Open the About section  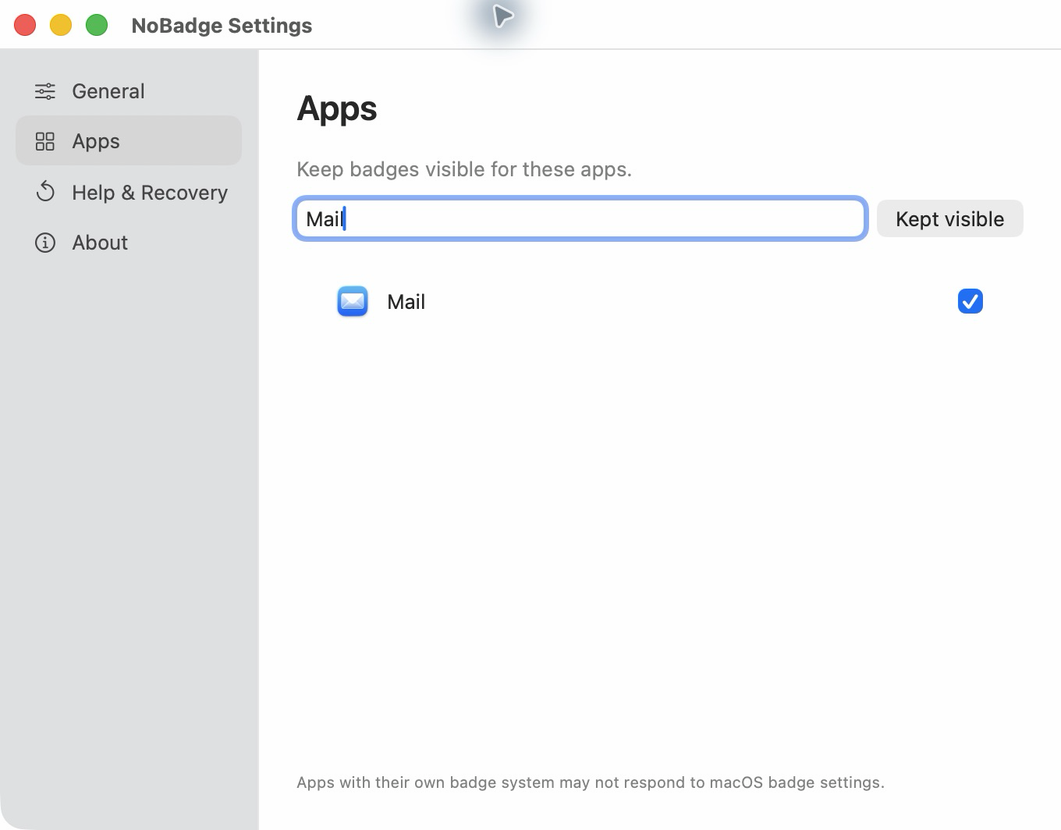[x=129, y=243]
